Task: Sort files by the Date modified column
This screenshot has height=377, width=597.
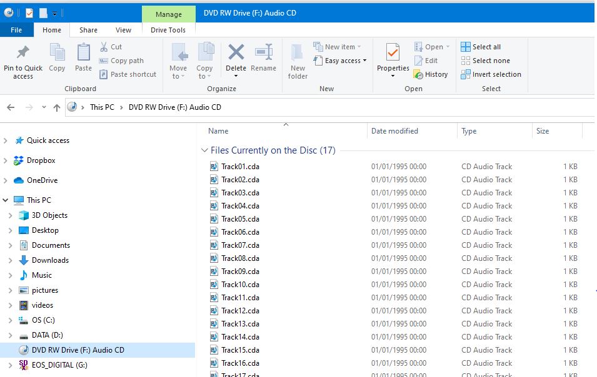Action: (x=394, y=131)
